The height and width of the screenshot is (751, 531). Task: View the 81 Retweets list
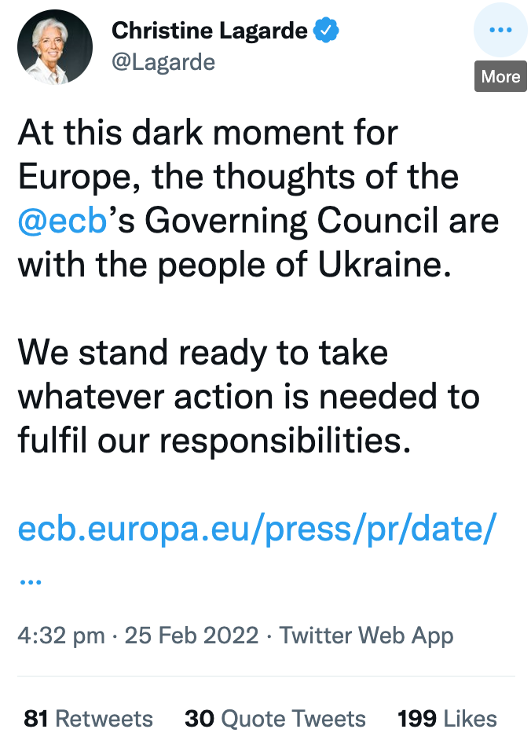pyautogui.click(x=89, y=719)
